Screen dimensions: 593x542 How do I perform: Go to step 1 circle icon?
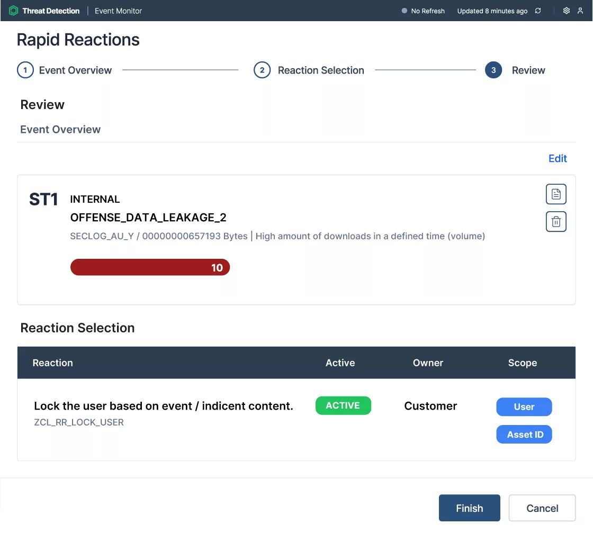25,70
